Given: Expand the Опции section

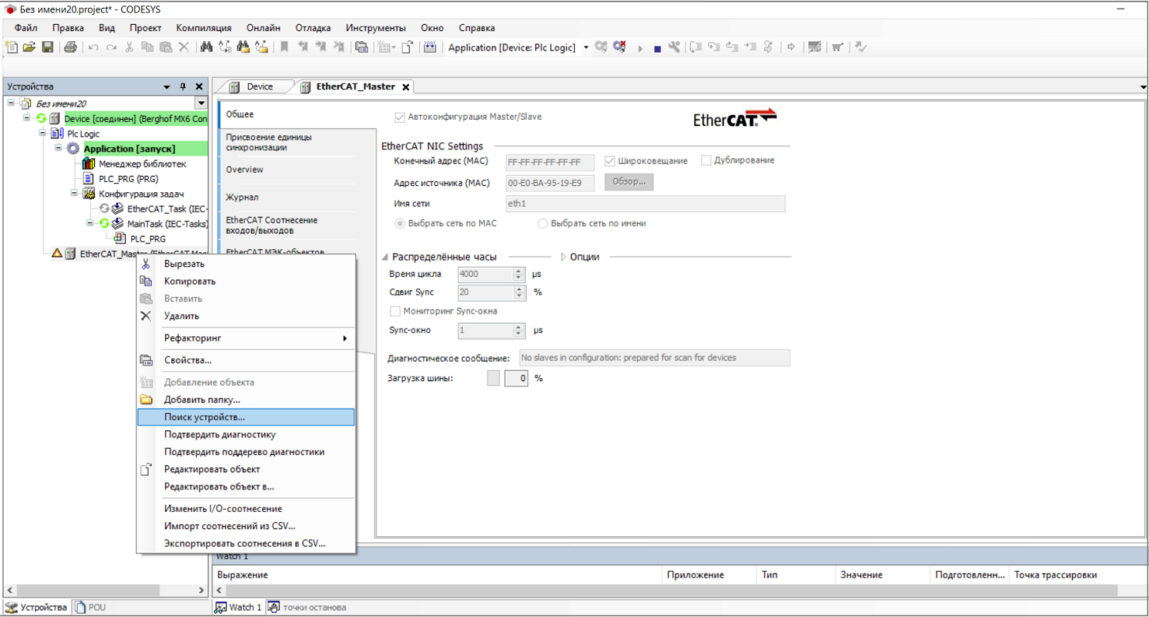Looking at the screenshot, I should coord(564,257).
